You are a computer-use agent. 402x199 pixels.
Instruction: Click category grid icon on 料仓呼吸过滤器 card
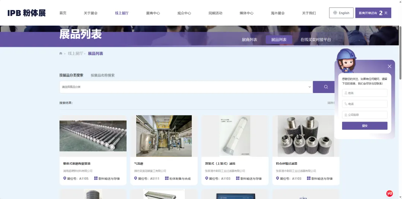(309, 178)
